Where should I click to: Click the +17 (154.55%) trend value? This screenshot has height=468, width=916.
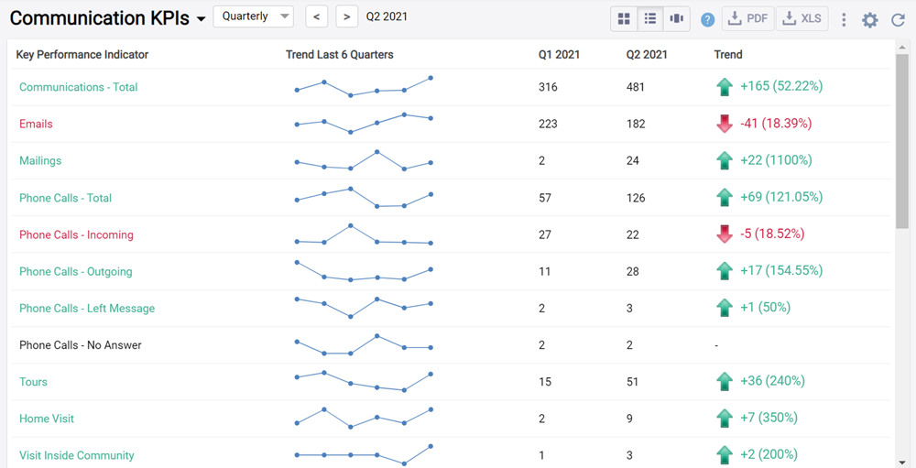pyautogui.click(x=781, y=271)
